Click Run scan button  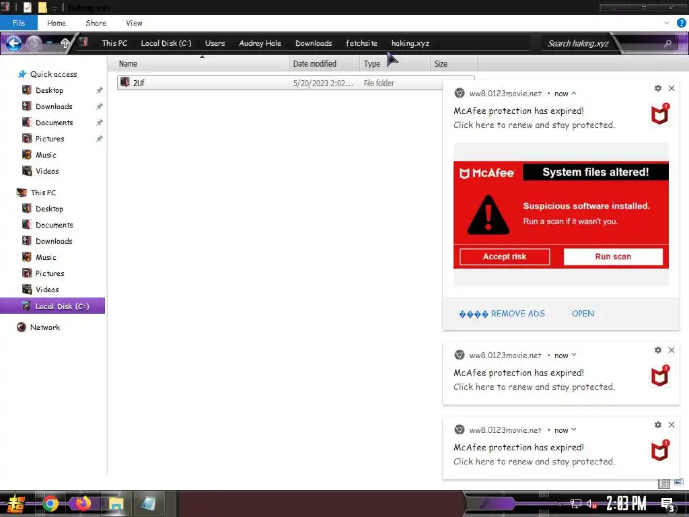click(x=613, y=256)
